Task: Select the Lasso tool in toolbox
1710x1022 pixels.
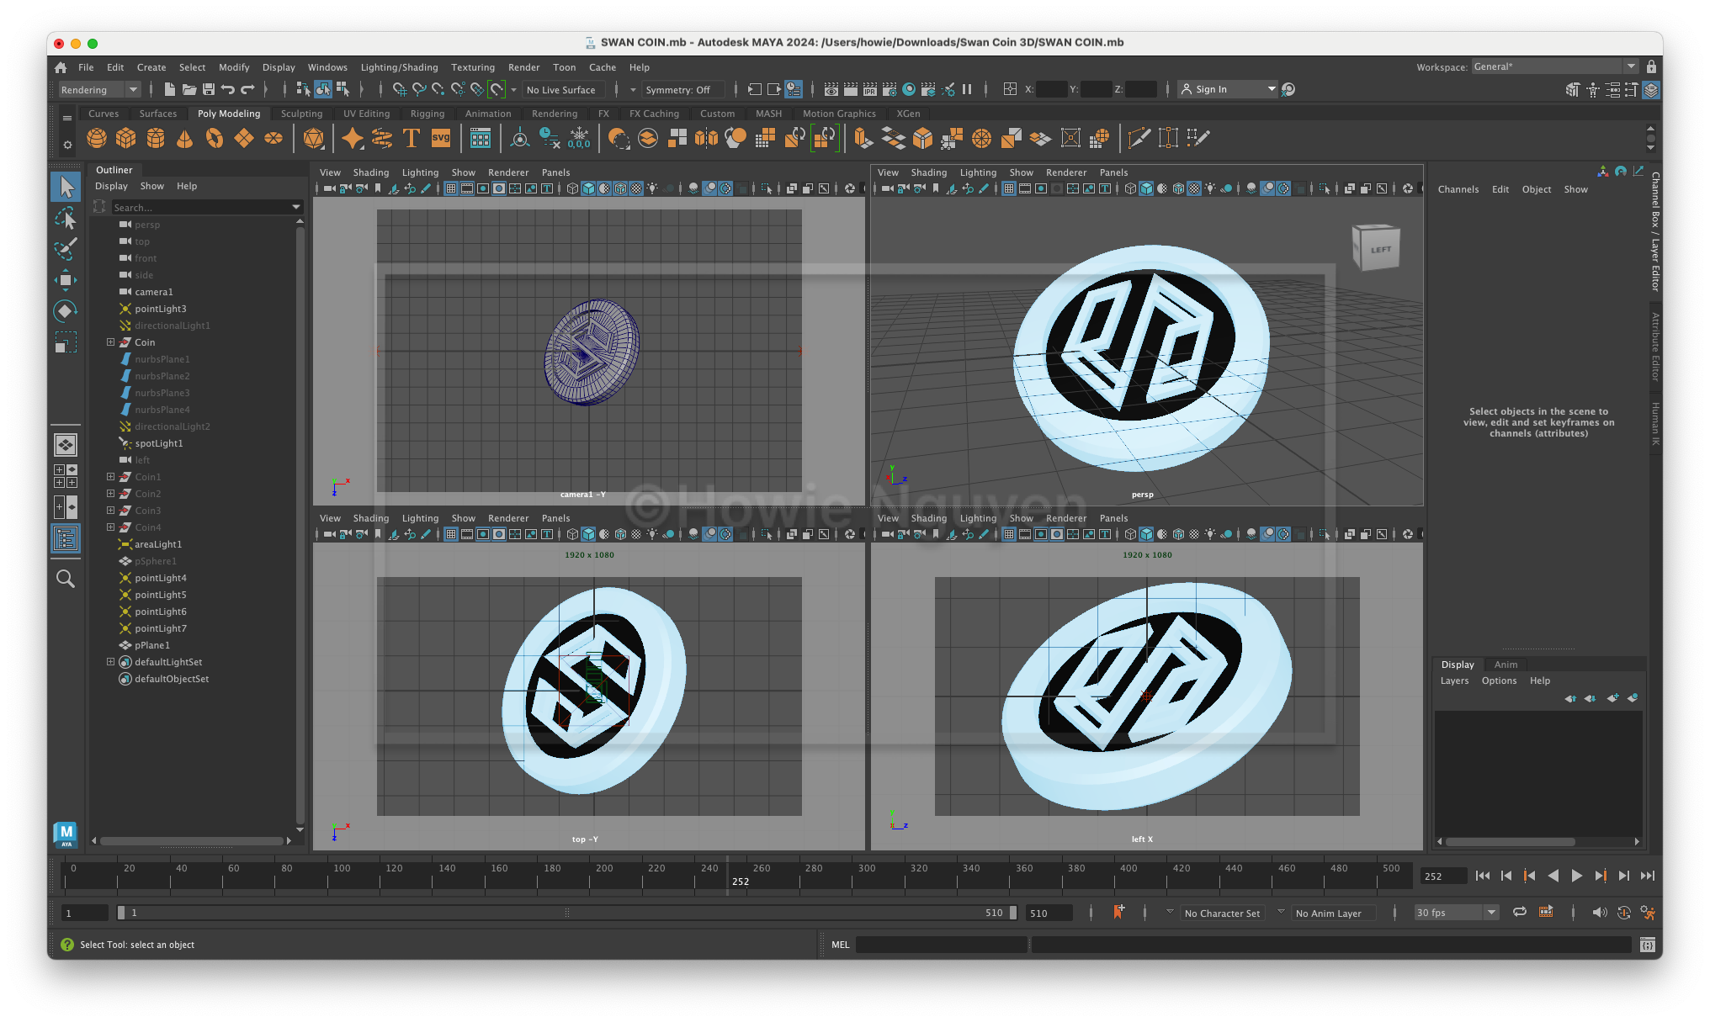Action: [66, 219]
